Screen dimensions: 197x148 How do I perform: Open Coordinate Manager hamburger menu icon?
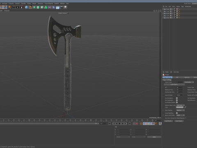coord(116,127)
